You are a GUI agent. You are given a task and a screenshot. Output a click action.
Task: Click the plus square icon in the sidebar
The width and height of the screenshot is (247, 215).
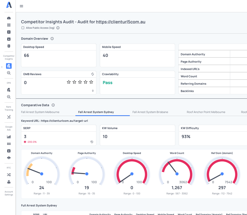[9, 32]
